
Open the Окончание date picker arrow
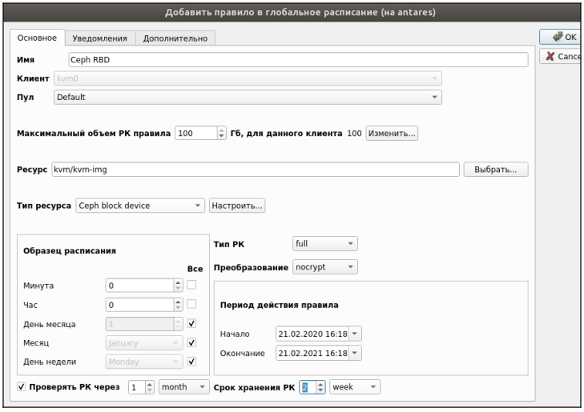(355, 353)
